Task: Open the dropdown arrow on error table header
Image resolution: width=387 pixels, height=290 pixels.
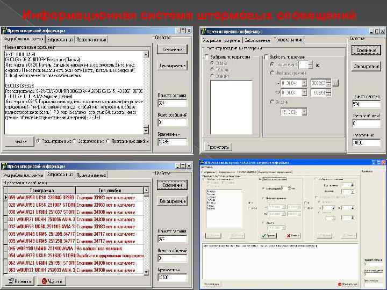Action: 146,190
